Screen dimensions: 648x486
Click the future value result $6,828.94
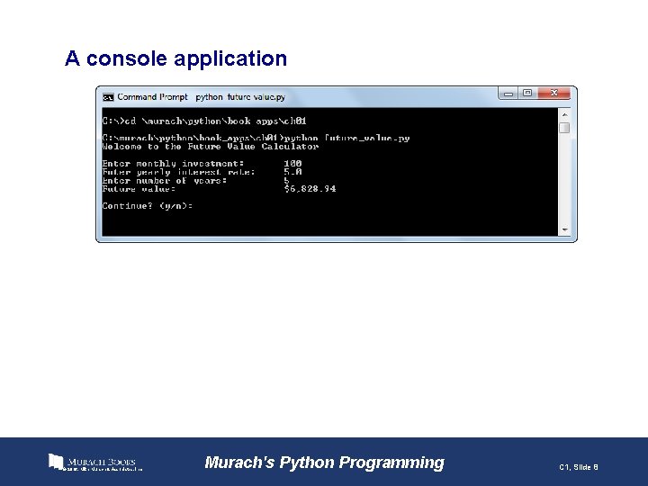point(310,189)
